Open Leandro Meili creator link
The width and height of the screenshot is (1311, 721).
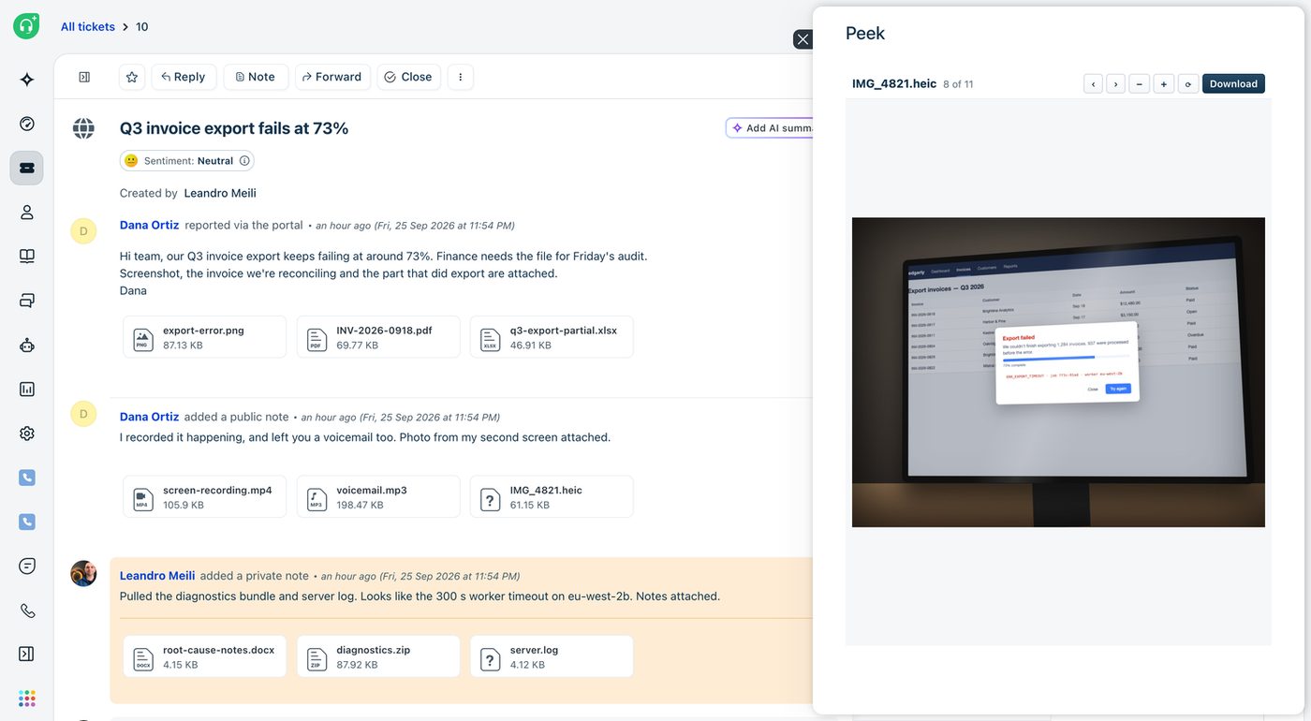(x=220, y=194)
